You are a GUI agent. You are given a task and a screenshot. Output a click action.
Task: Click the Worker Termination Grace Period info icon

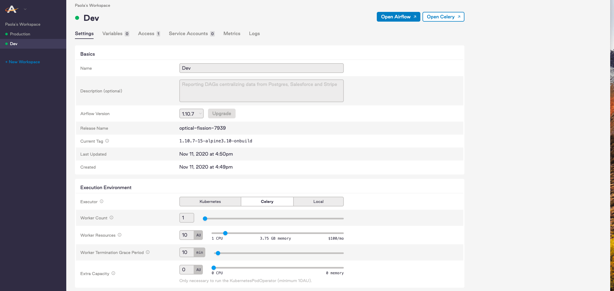pyautogui.click(x=148, y=252)
